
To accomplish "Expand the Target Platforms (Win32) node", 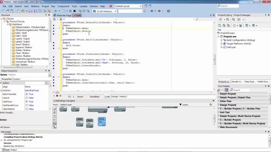I will click(221, 43).
